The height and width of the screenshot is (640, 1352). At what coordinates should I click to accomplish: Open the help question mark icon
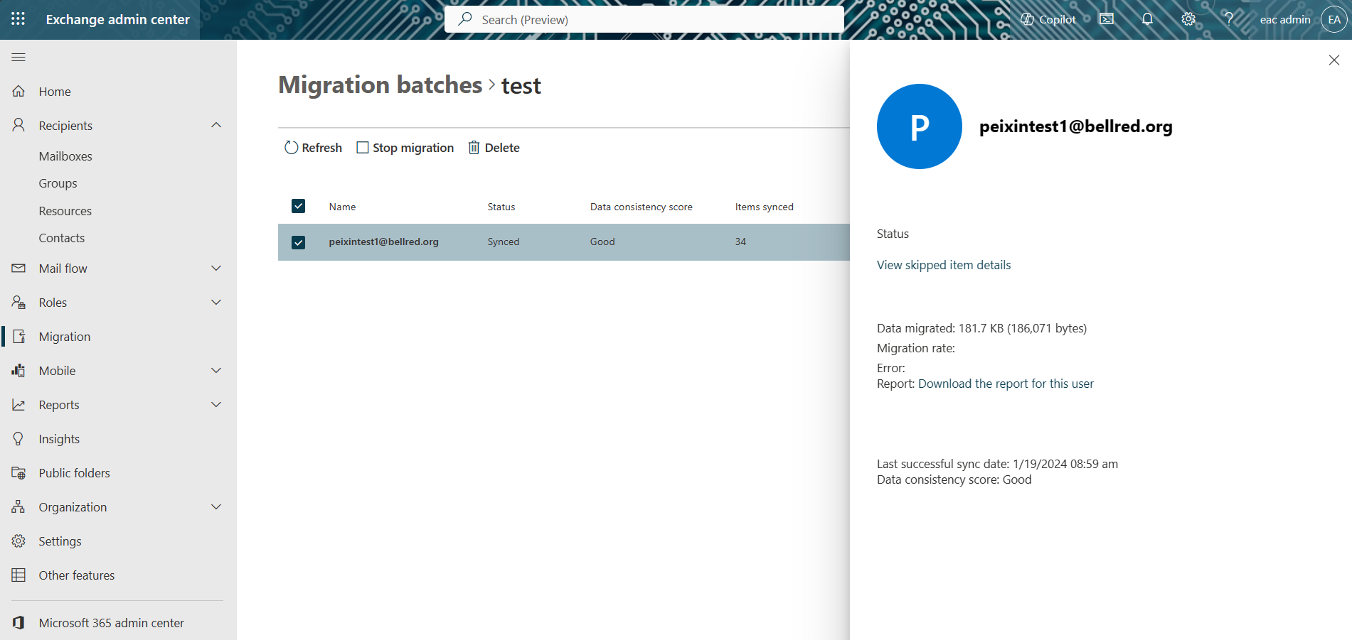pyautogui.click(x=1229, y=19)
